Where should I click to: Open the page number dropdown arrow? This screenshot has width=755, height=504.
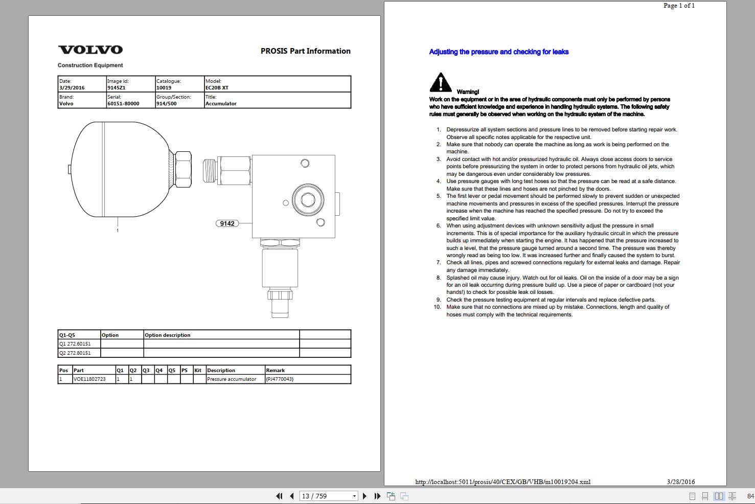354,496
